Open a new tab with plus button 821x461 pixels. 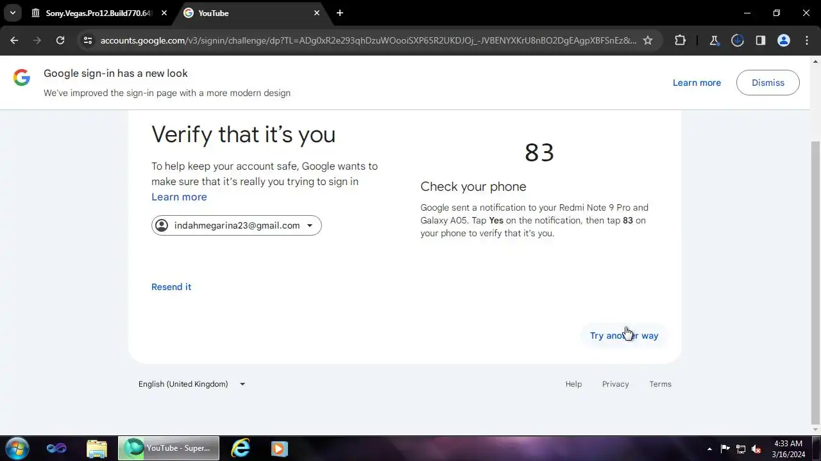(340, 13)
